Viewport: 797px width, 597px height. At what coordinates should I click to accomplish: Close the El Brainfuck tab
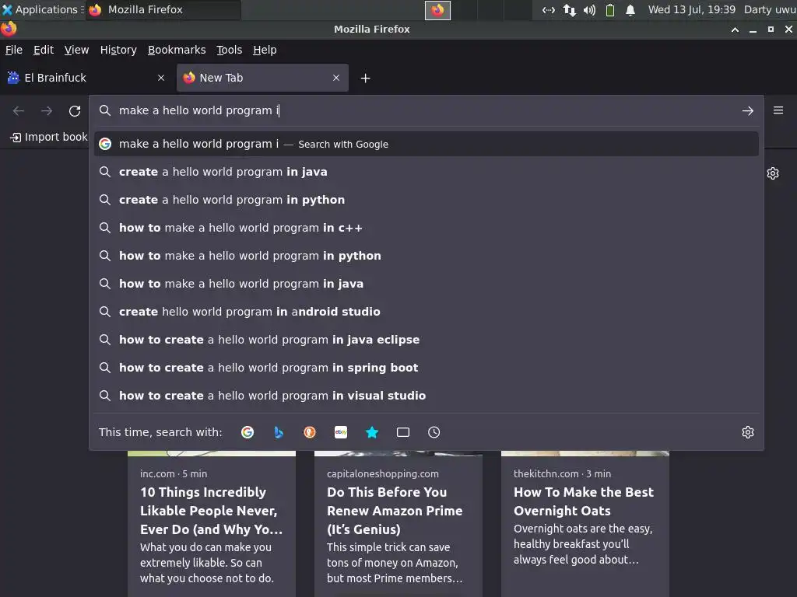click(x=161, y=78)
